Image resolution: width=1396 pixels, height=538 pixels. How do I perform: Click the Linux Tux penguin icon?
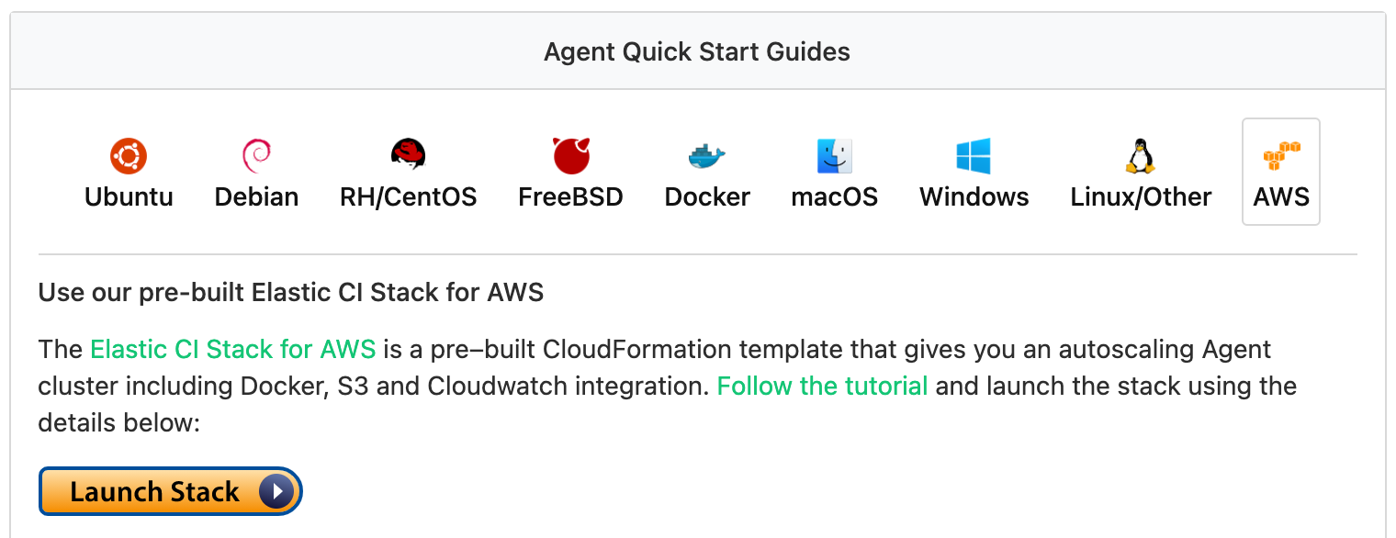coord(1140,156)
